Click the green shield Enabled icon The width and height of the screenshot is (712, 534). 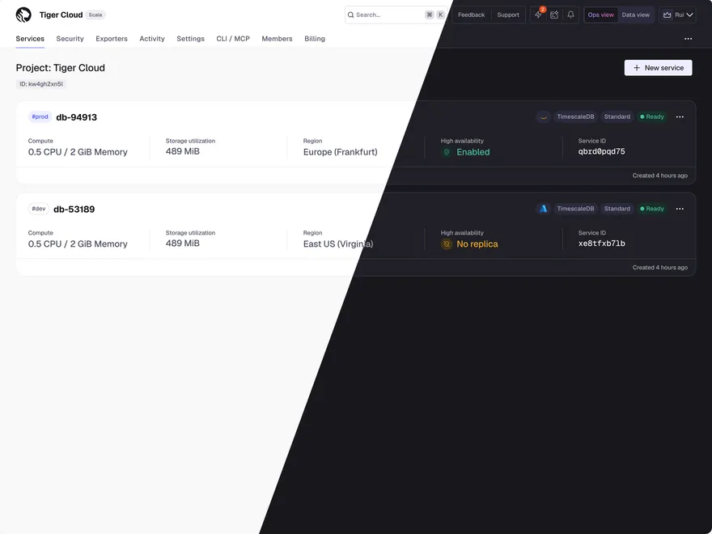click(x=447, y=152)
